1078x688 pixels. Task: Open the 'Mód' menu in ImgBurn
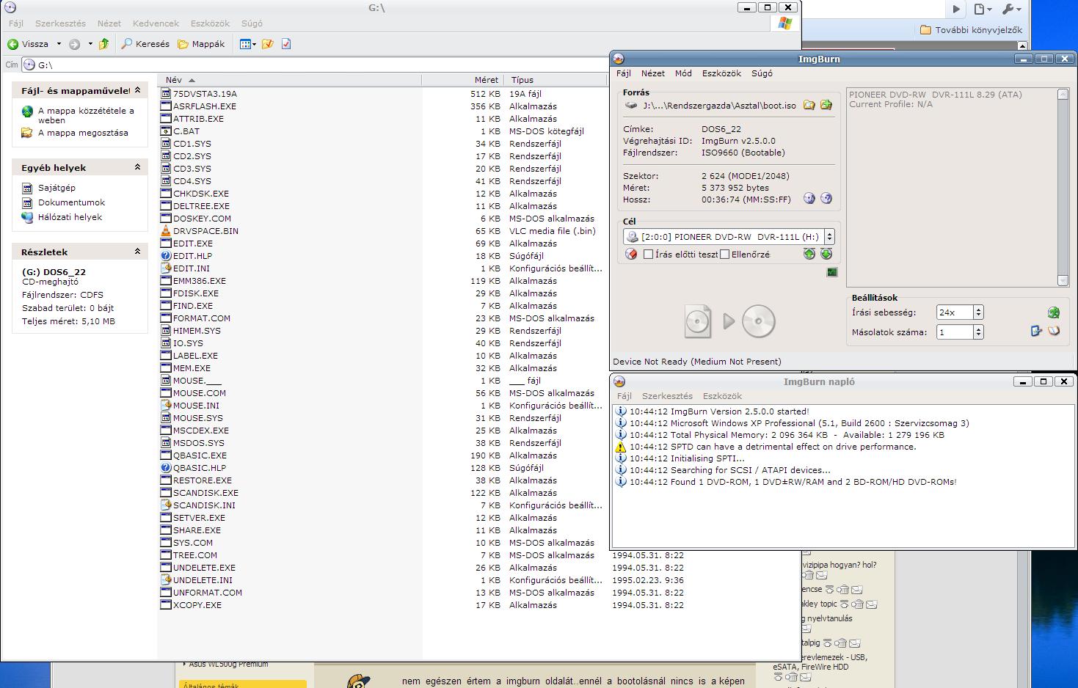point(683,73)
